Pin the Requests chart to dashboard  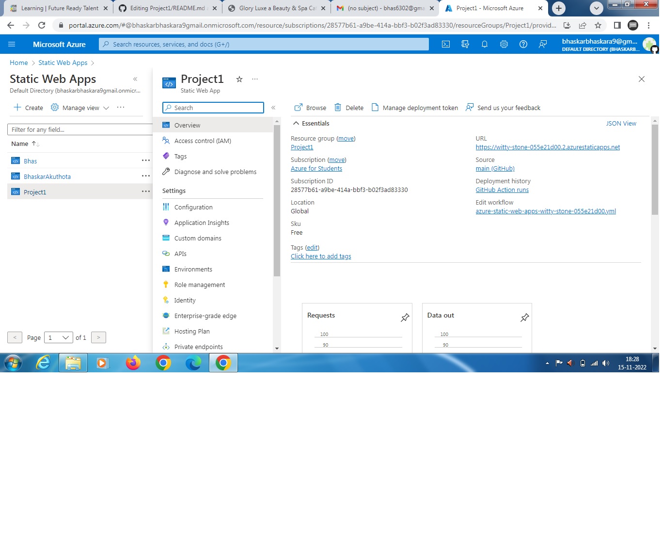tap(405, 318)
